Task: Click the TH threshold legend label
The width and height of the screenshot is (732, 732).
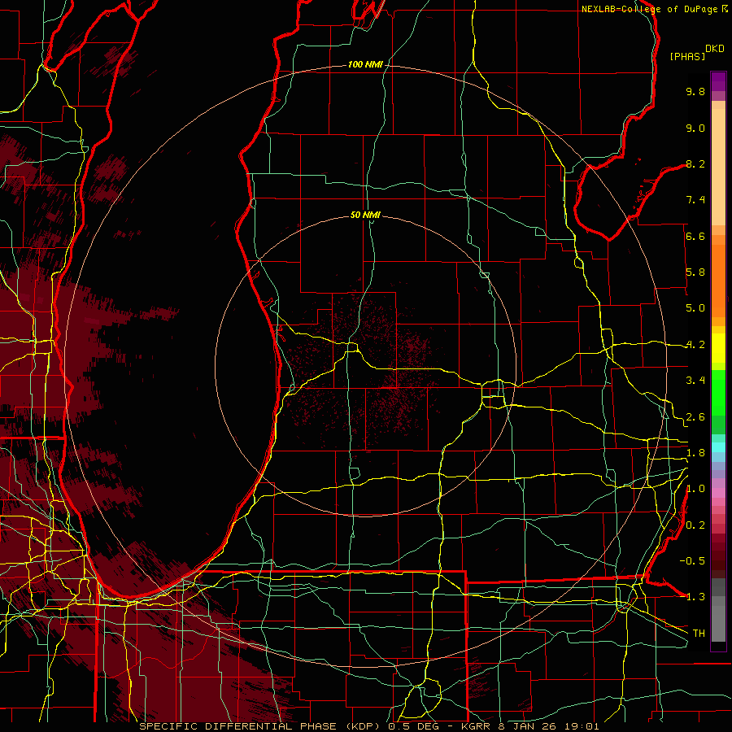Action: click(x=699, y=634)
